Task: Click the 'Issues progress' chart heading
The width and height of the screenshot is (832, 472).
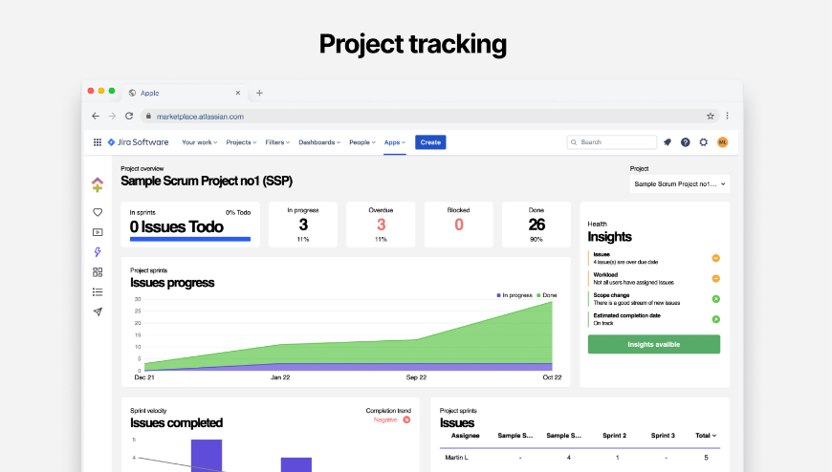Action: point(172,283)
